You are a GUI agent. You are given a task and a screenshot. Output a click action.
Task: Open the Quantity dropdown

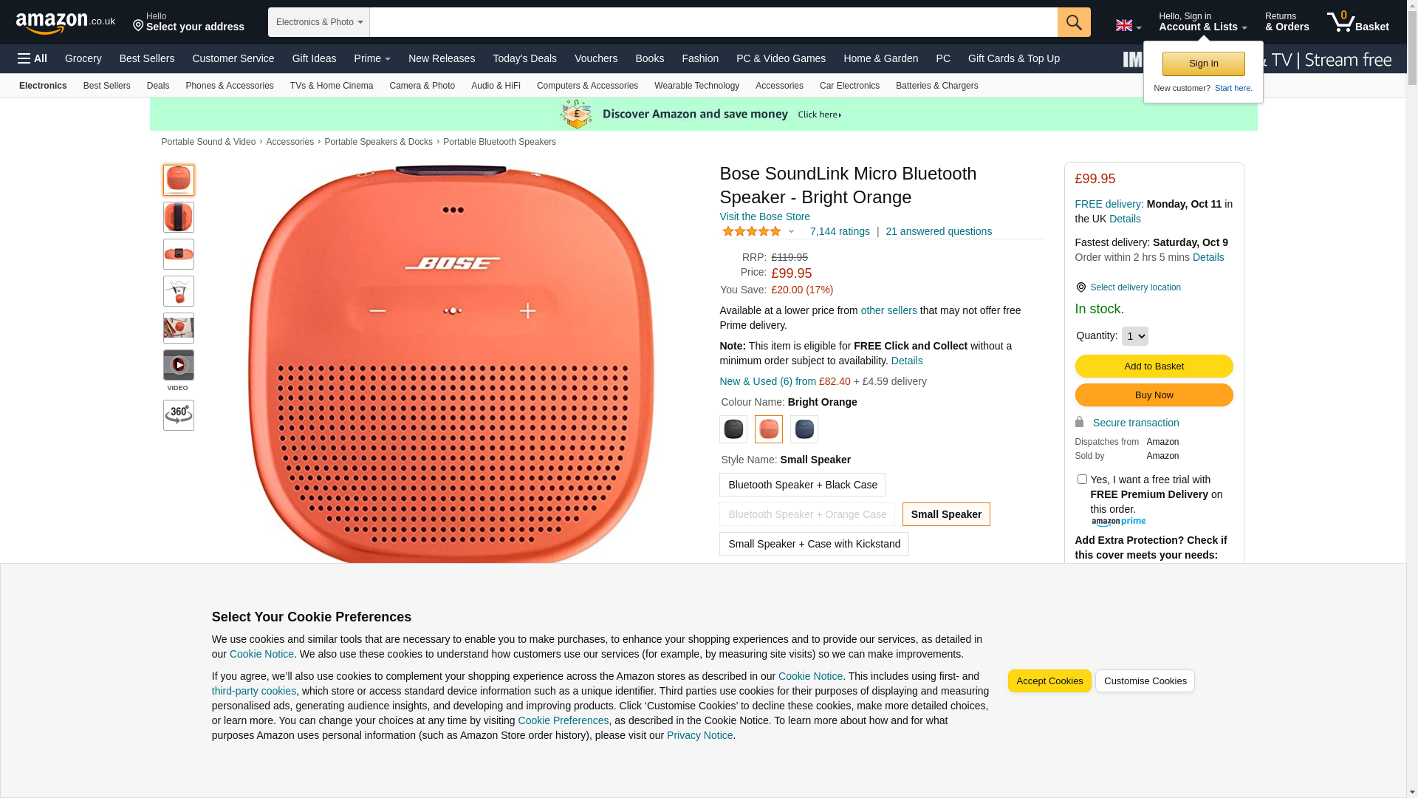(x=1134, y=336)
